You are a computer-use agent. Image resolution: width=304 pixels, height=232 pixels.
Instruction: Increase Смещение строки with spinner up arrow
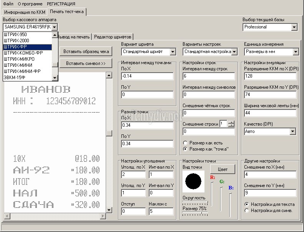pyautogui.click(x=231, y=122)
